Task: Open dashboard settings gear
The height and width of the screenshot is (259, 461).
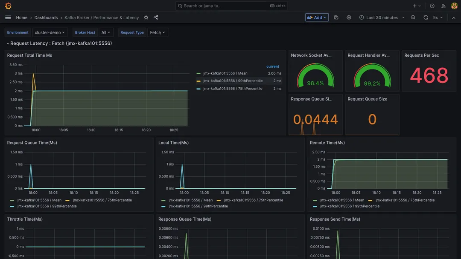Action: point(349,17)
